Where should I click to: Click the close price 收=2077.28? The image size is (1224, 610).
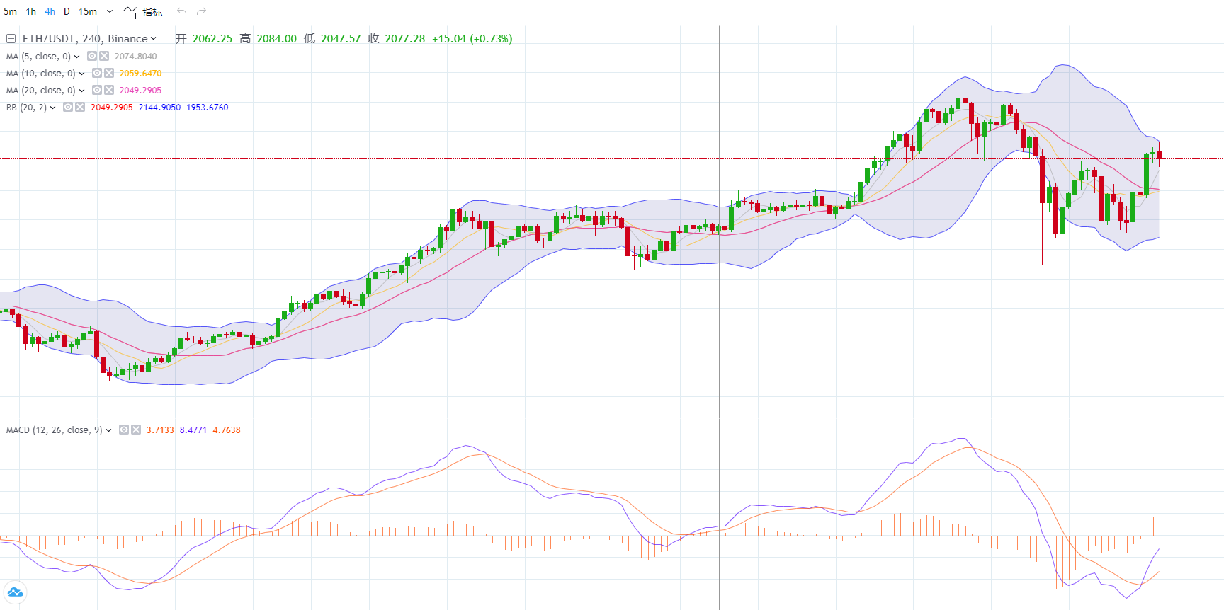[x=397, y=39]
